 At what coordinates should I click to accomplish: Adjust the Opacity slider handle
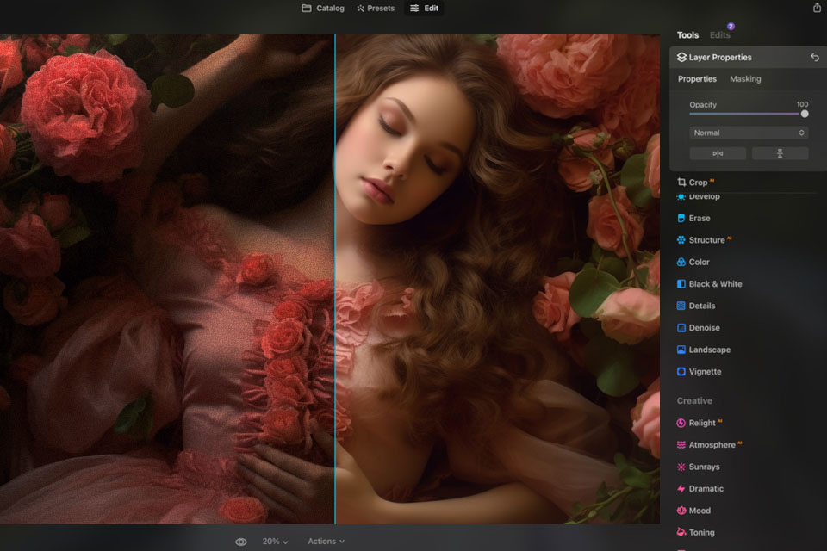click(805, 114)
